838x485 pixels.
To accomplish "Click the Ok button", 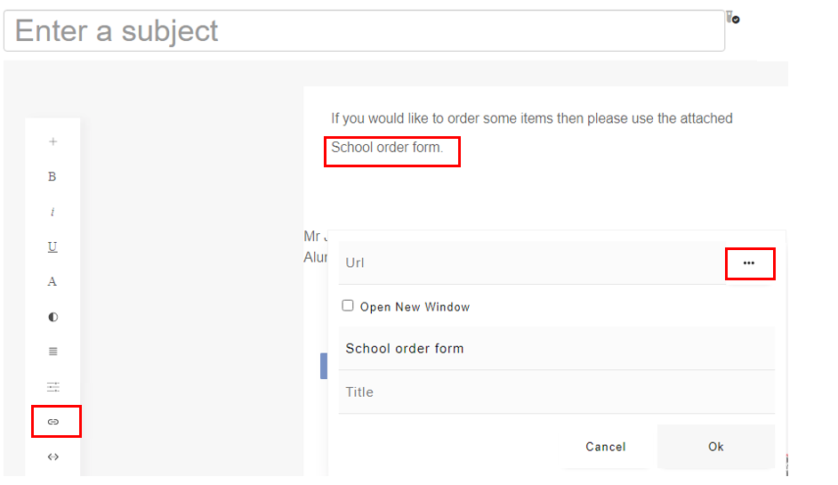I will click(715, 447).
